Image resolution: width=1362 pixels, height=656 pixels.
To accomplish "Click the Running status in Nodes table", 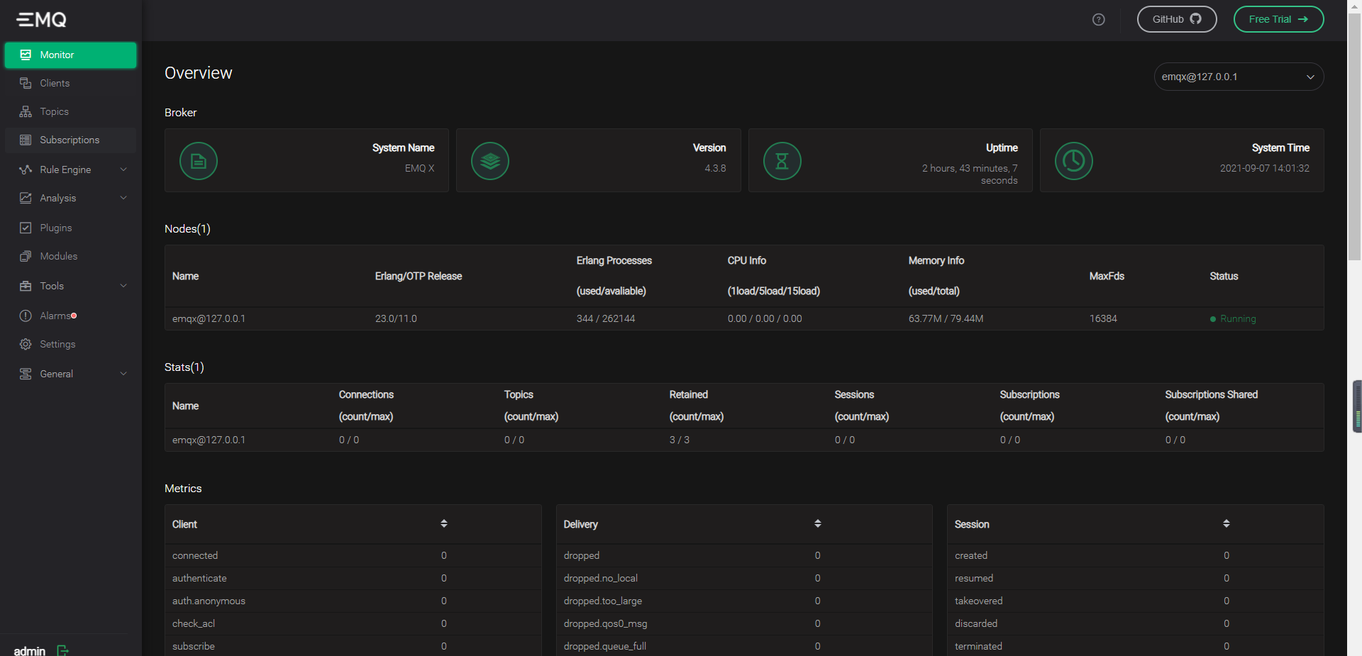I will click(1233, 318).
